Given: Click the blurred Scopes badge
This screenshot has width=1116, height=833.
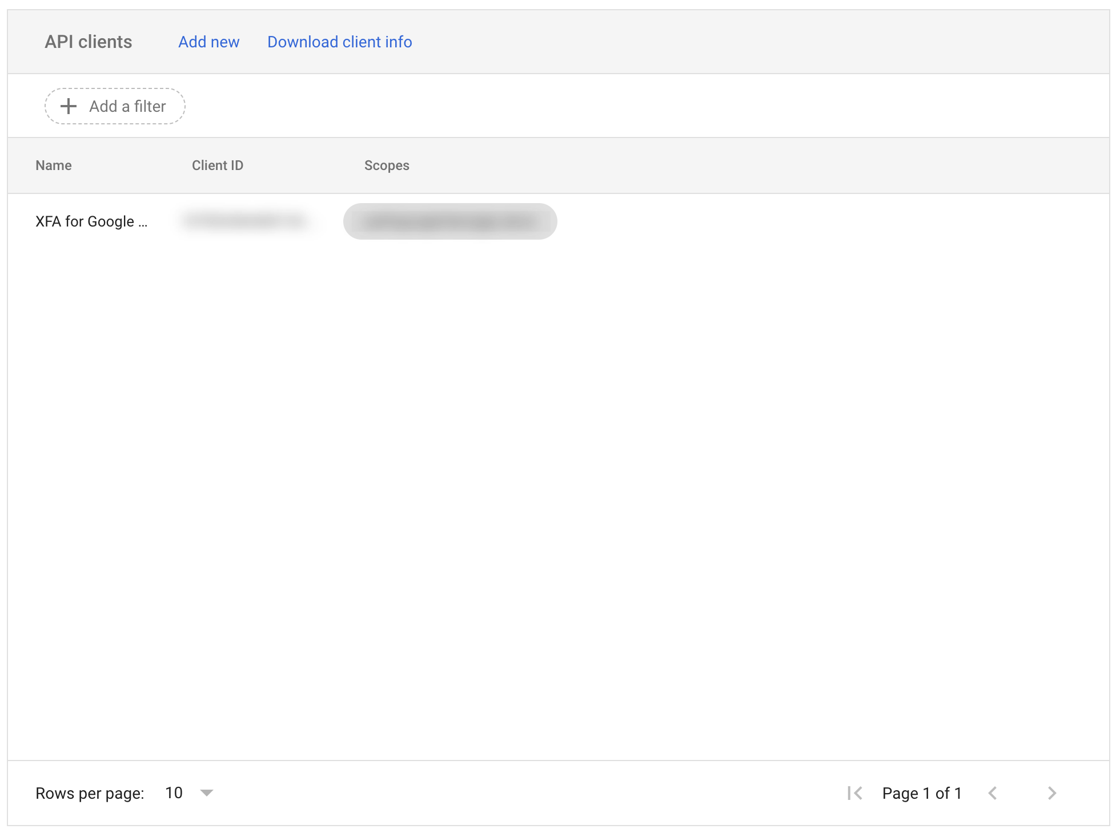Looking at the screenshot, I should 449,221.
